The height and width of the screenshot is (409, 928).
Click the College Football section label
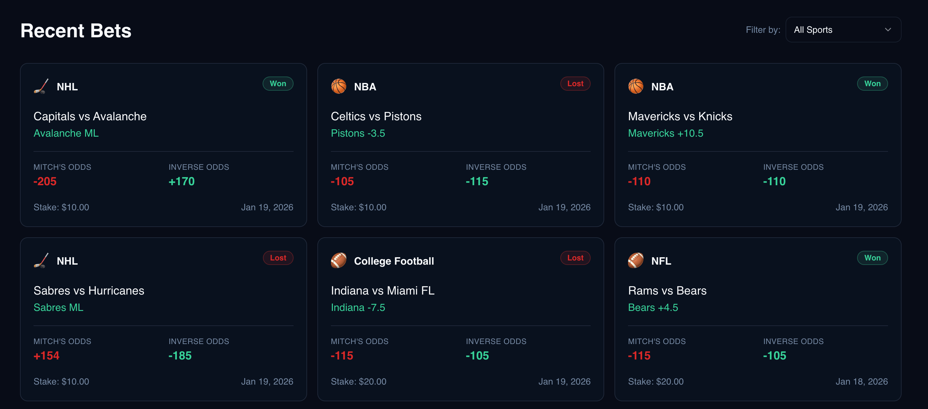coord(394,261)
